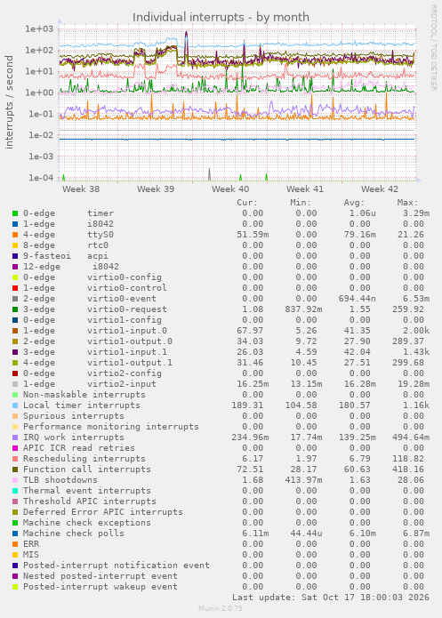Select the MIS legend color swatch

pyautogui.click(x=15, y=555)
